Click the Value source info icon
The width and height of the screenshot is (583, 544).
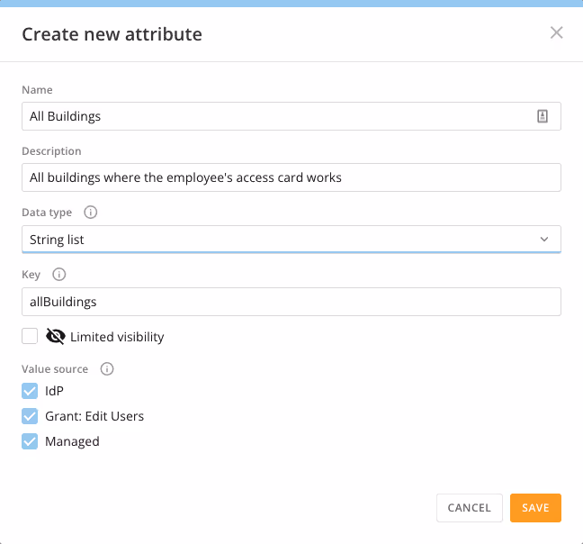point(107,368)
